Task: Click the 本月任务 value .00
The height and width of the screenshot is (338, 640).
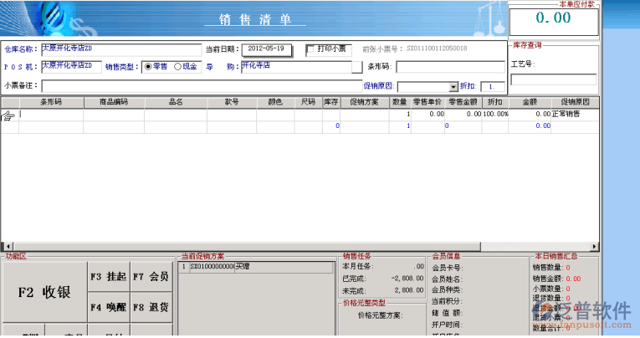Action: (419, 267)
